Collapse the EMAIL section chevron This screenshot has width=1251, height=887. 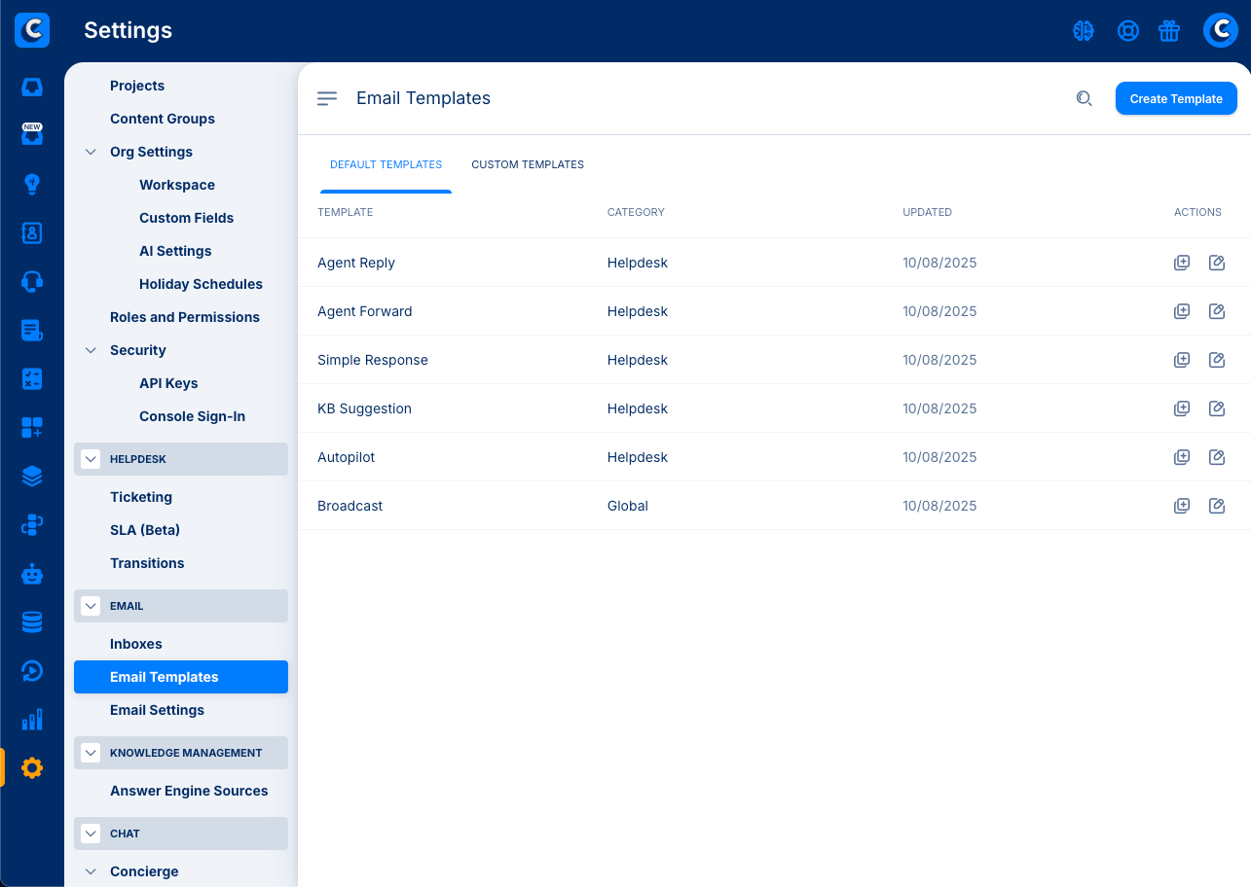91,606
